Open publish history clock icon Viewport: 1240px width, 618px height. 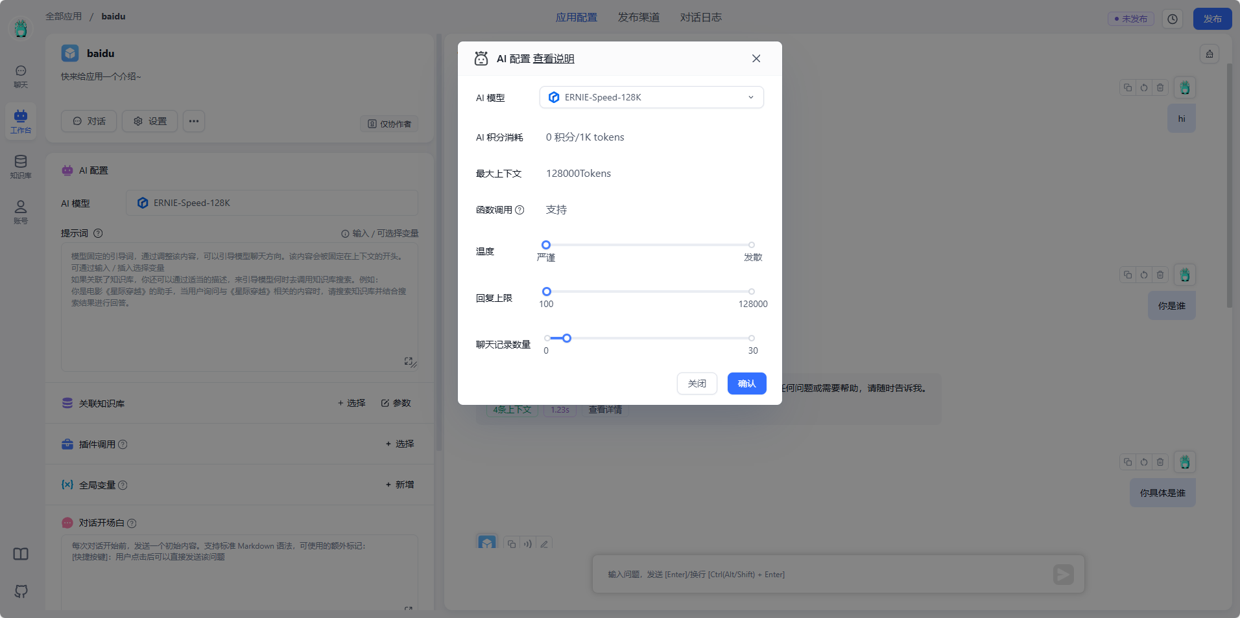[1173, 19]
